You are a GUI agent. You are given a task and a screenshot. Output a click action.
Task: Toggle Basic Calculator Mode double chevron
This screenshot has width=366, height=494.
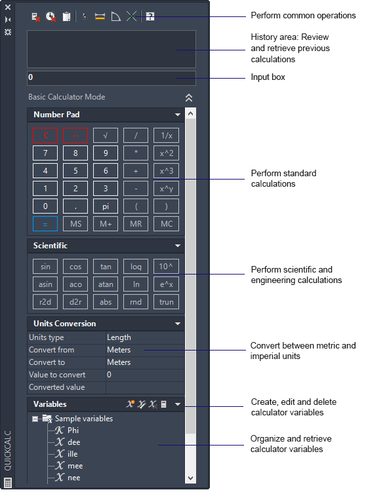(189, 98)
